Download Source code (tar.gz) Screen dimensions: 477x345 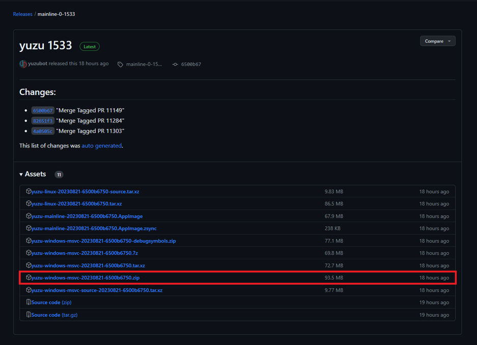[x=54, y=315]
